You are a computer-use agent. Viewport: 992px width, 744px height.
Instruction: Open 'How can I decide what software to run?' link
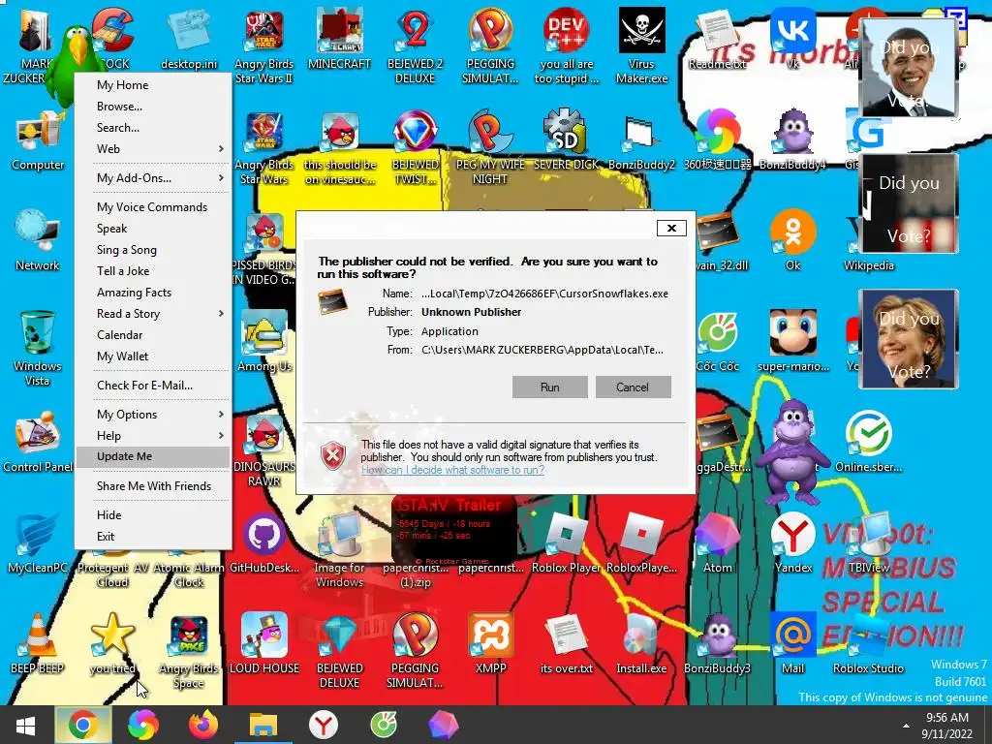[x=452, y=470]
